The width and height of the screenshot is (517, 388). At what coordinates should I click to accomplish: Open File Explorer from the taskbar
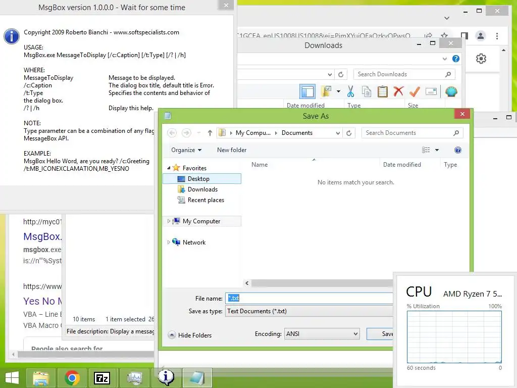pyautogui.click(x=41, y=378)
